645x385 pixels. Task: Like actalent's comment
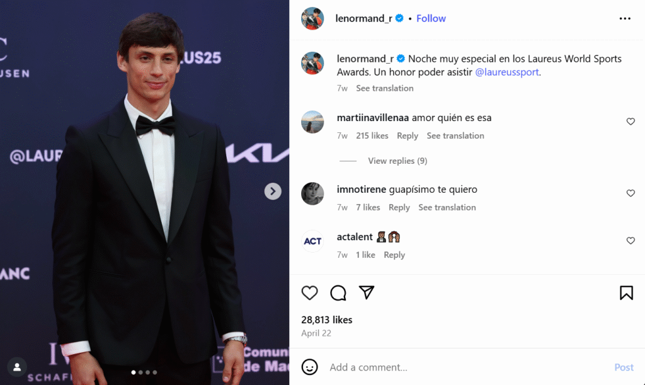click(x=631, y=241)
